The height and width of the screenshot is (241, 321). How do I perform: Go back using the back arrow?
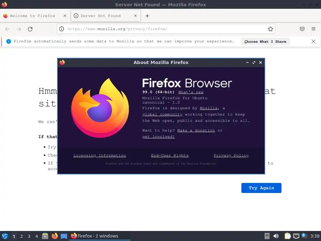(8, 29)
